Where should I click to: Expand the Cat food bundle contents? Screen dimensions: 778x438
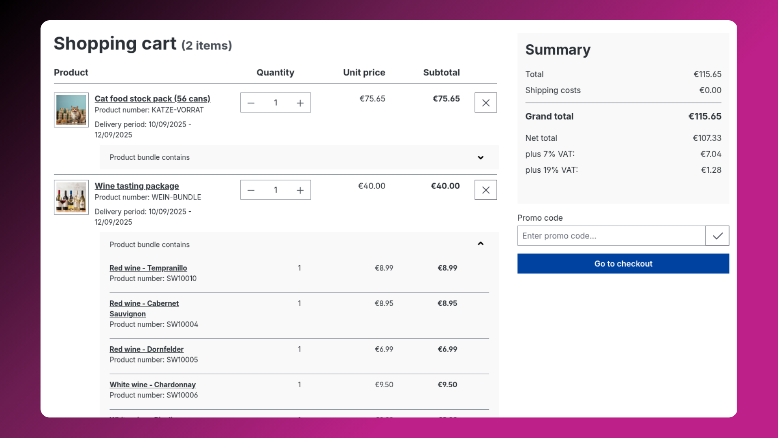click(481, 157)
